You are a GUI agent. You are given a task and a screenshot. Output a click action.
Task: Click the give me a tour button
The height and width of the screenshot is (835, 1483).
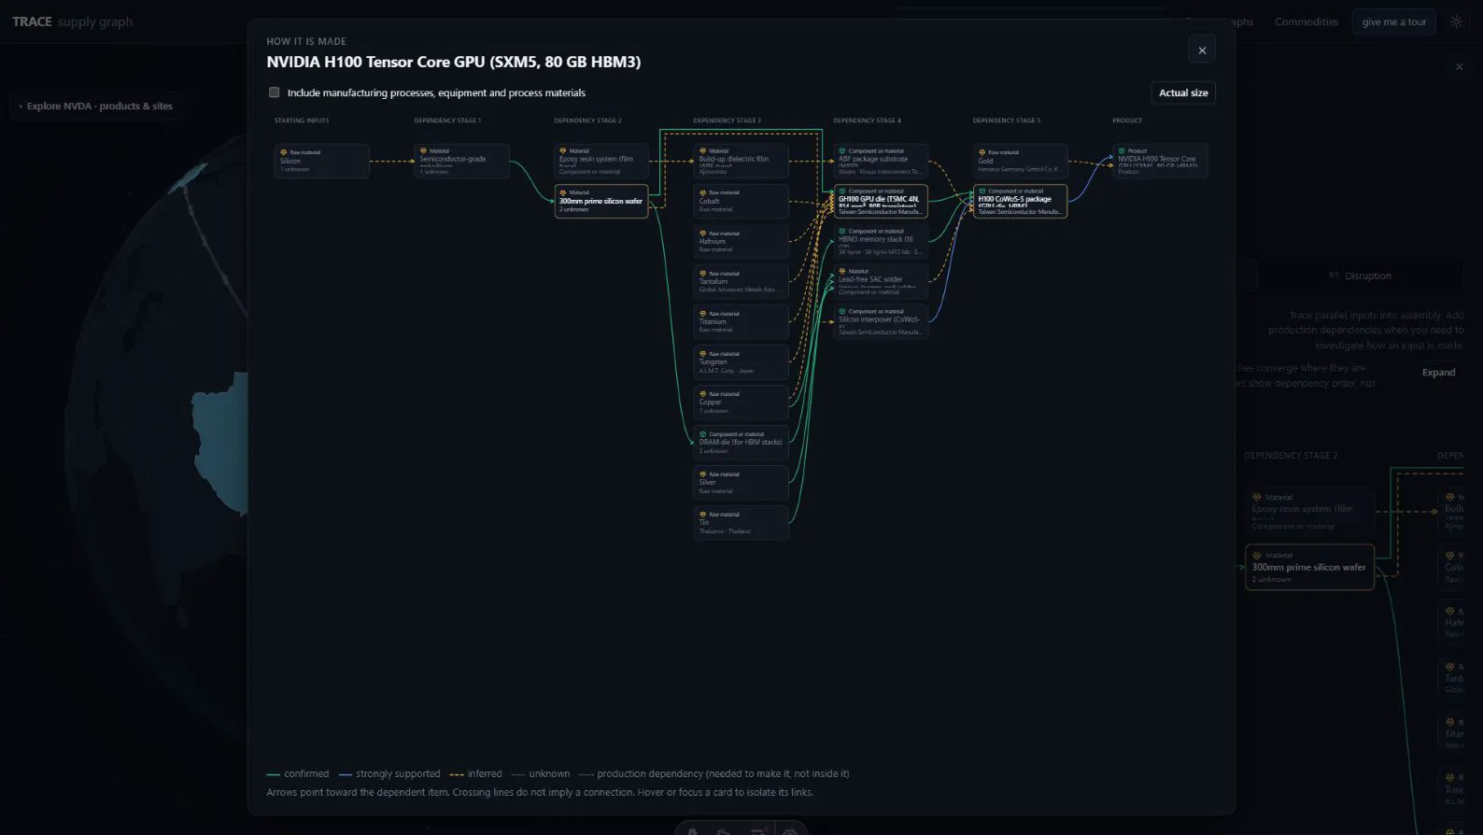1394,21
